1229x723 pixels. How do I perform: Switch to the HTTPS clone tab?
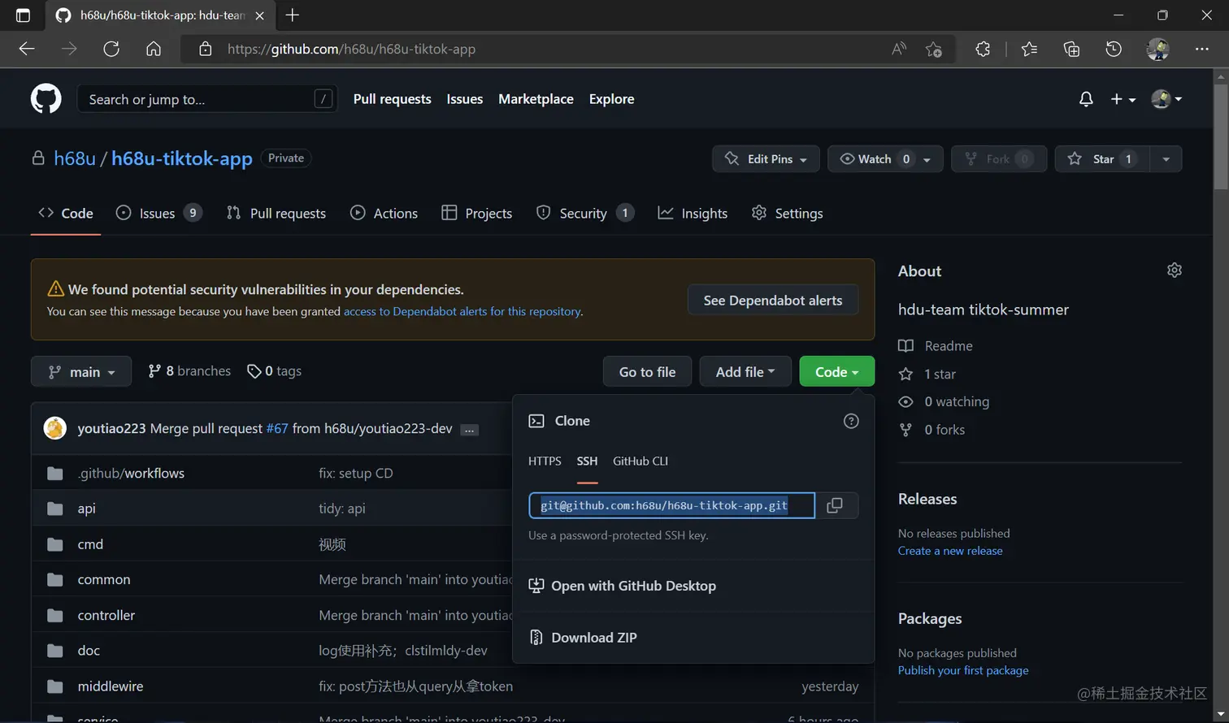coord(545,461)
